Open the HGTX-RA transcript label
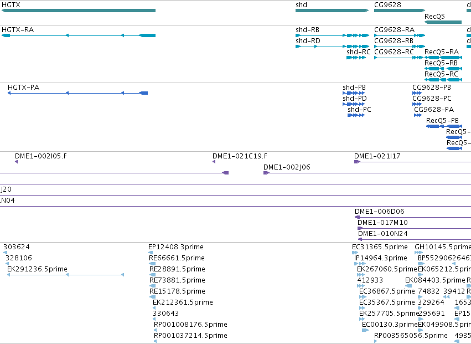Viewport: 471px width, 344px height. click(x=18, y=30)
